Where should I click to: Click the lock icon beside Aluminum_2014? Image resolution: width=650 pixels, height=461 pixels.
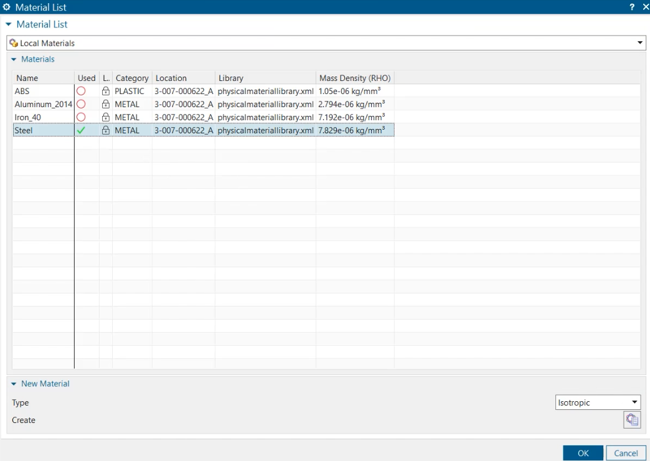click(x=105, y=104)
